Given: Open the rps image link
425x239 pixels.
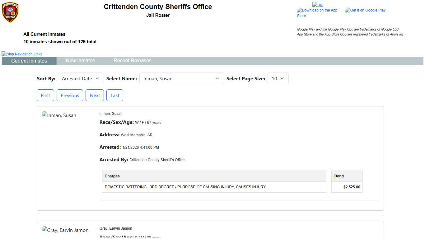Looking at the screenshot, I should pos(317,5).
